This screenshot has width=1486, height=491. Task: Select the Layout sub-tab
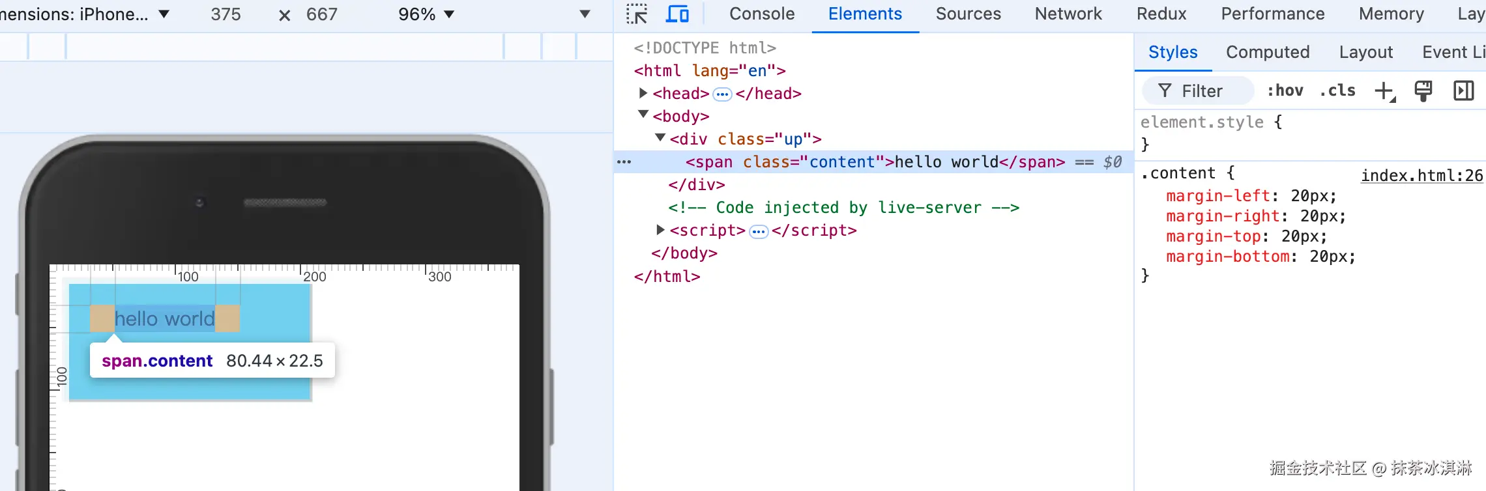coord(1366,52)
